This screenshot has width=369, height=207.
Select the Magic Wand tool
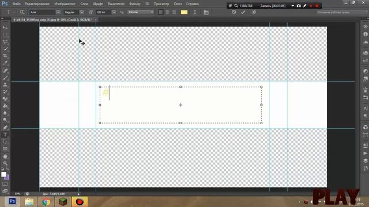click(x=5, y=49)
